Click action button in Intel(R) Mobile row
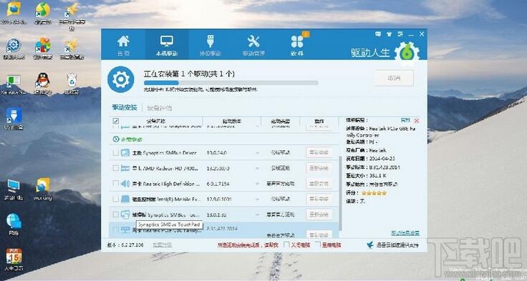 (319, 199)
